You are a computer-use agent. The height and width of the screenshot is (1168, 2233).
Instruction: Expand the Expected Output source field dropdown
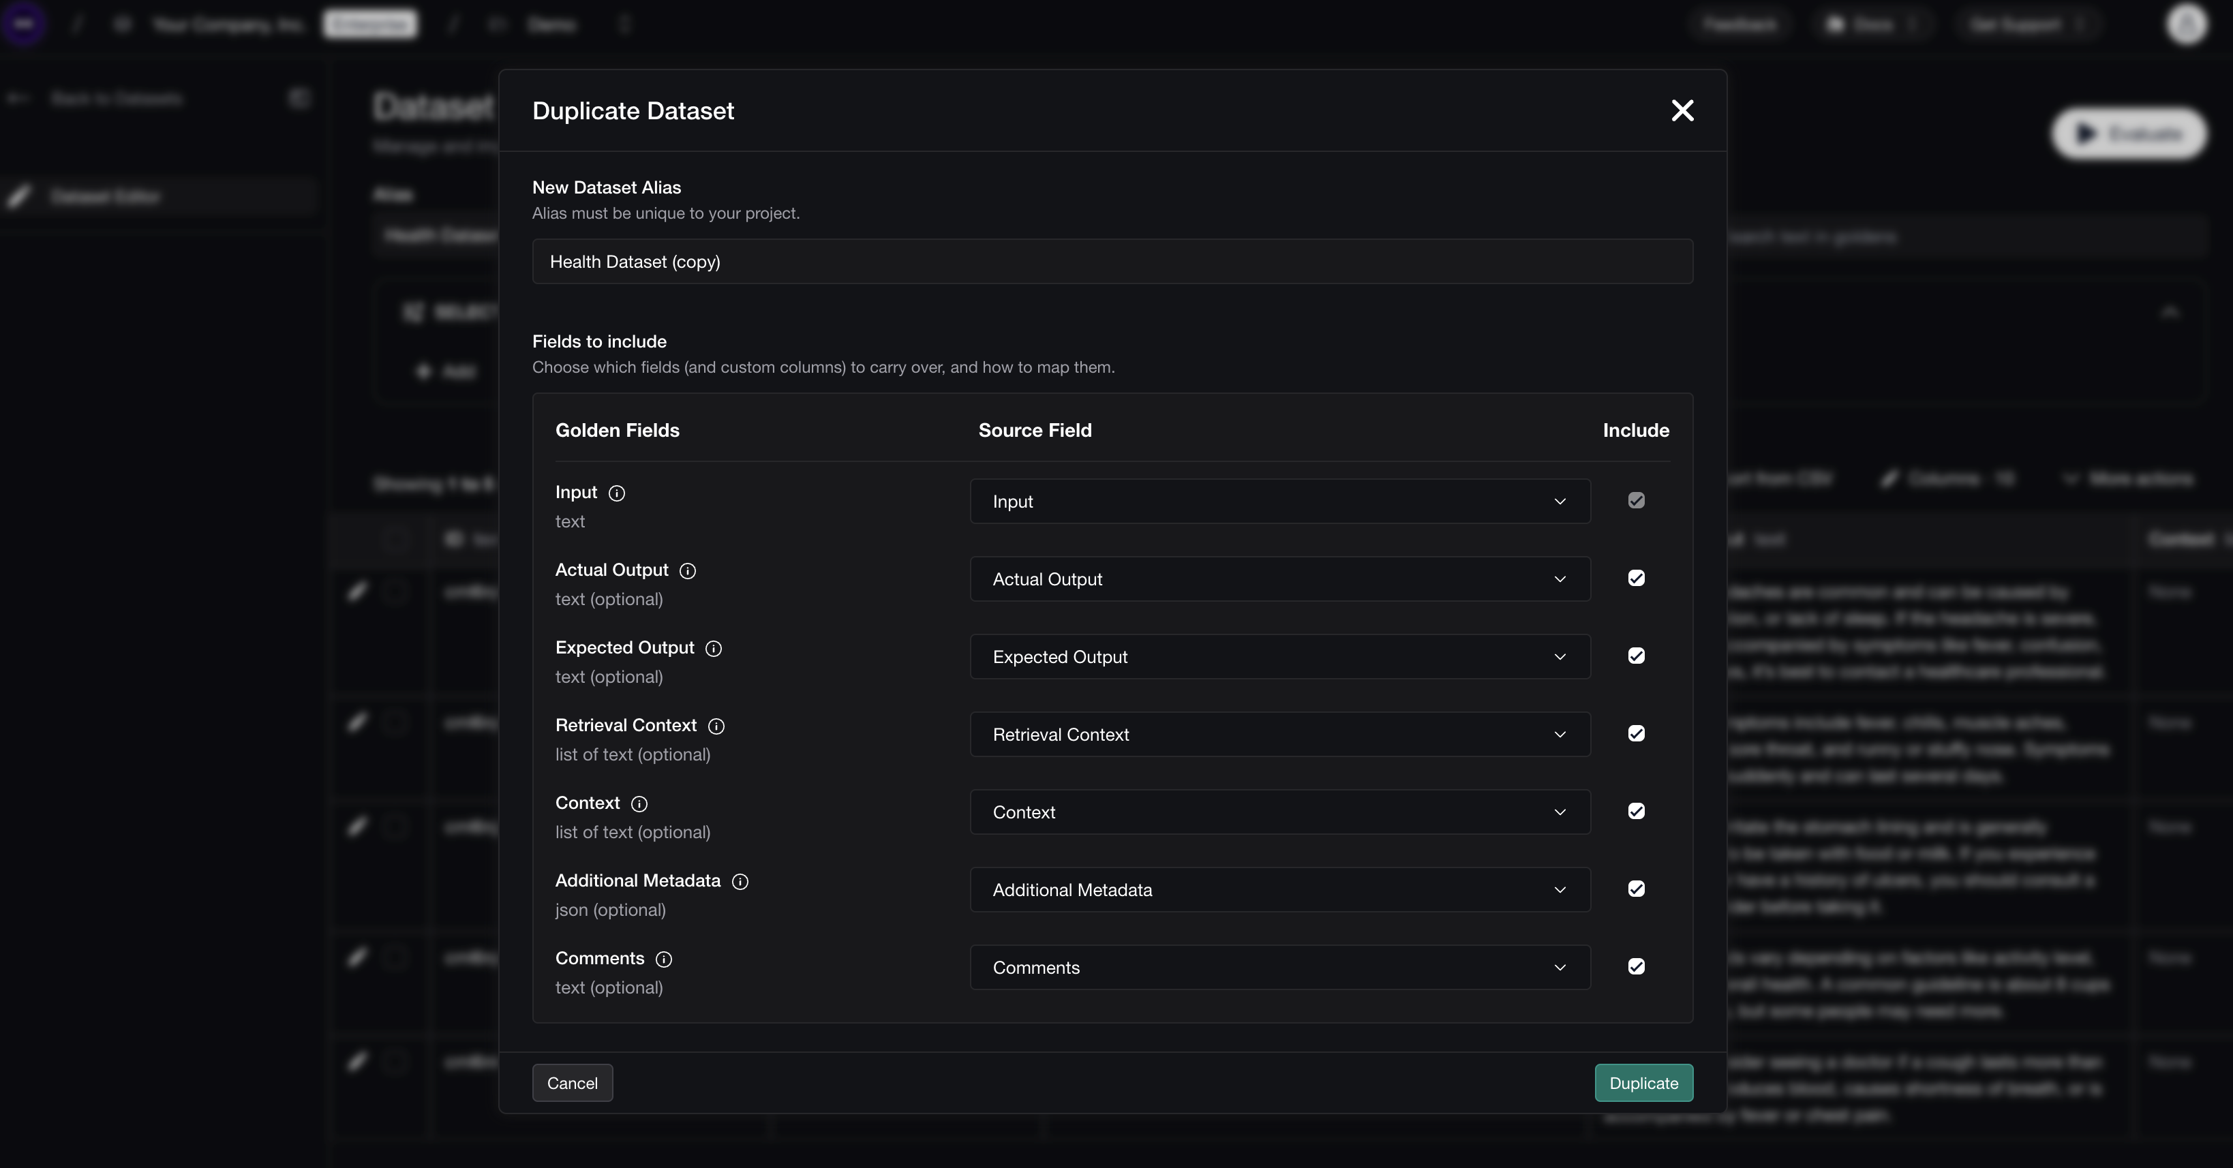click(x=1279, y=657)
